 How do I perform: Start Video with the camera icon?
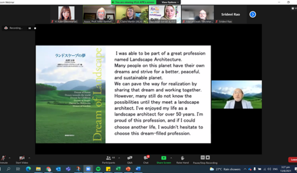click(x=22, y=160)
